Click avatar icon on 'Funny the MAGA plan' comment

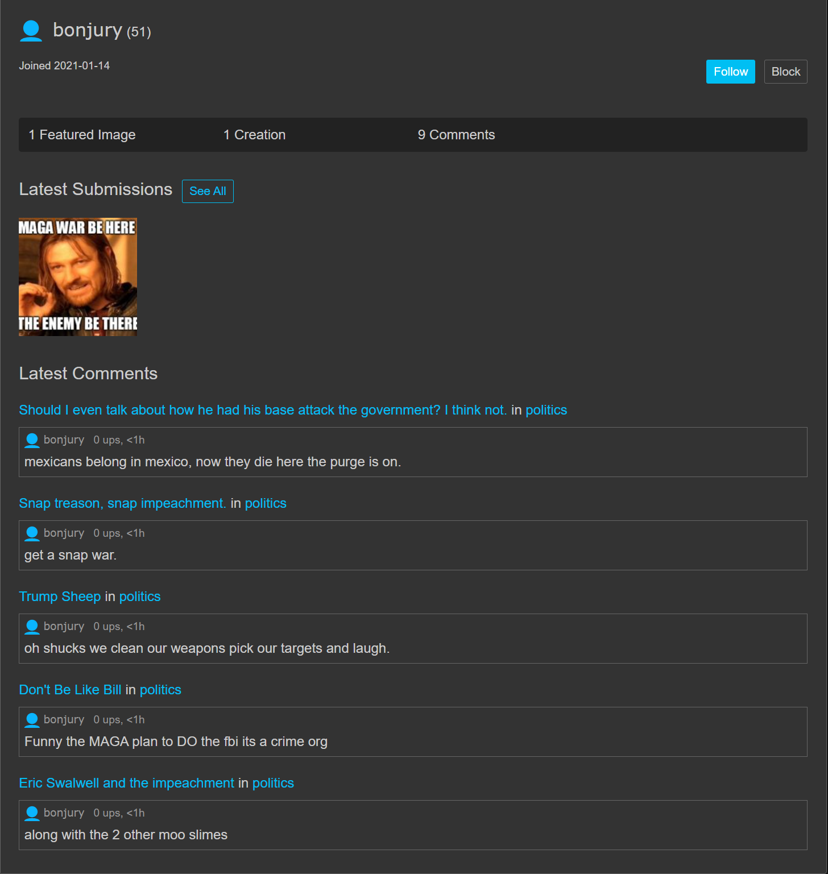32,720
